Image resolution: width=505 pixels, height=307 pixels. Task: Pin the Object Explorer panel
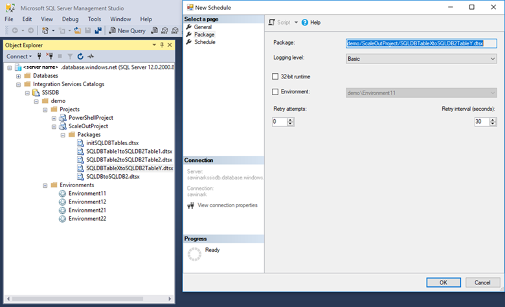pos(162,45)
